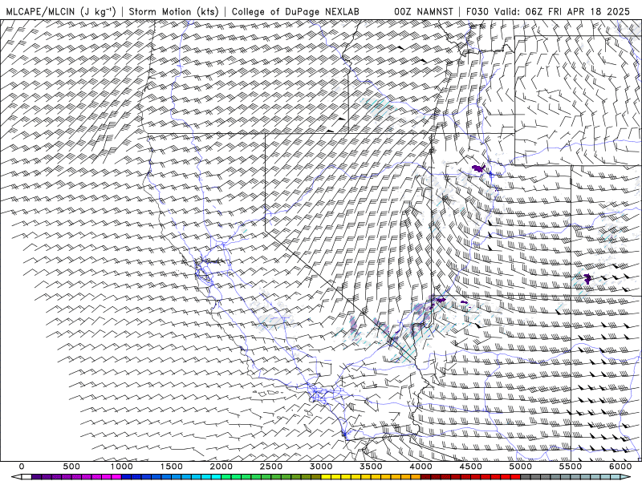Click the 5000 tick label on the color scale

521,467
